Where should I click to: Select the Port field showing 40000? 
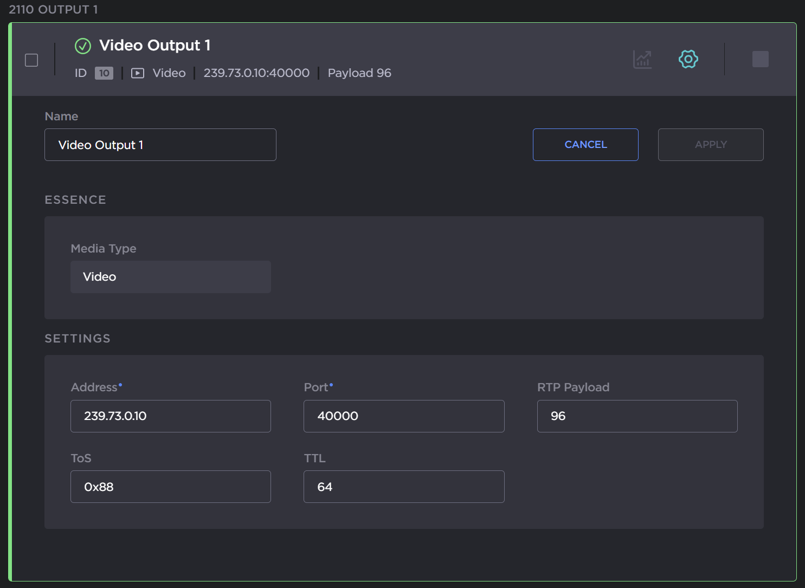click(x=404, y=416)
